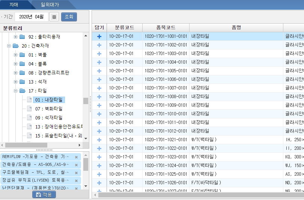This screenshot has height=200, width=304.
Task: Select the 01 : 내장타일 tree node
Action: 49,100
